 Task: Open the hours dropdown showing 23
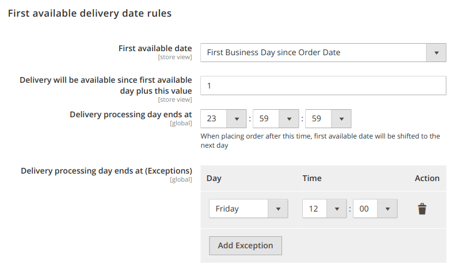point(223,119)
